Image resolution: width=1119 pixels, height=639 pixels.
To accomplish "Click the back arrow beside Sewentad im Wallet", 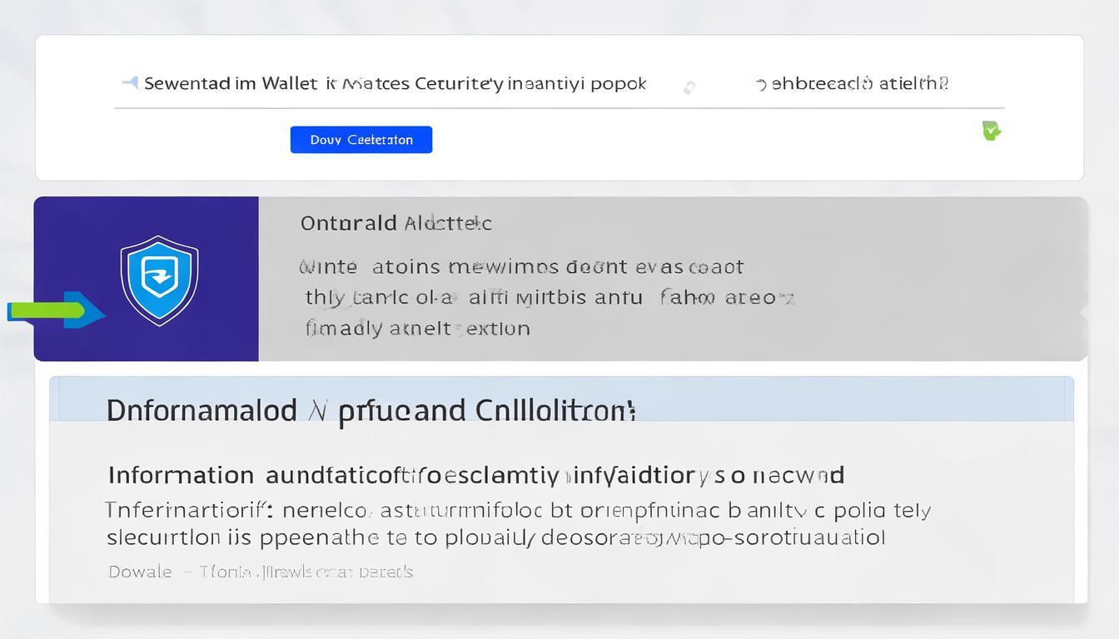I will point(130,82).
